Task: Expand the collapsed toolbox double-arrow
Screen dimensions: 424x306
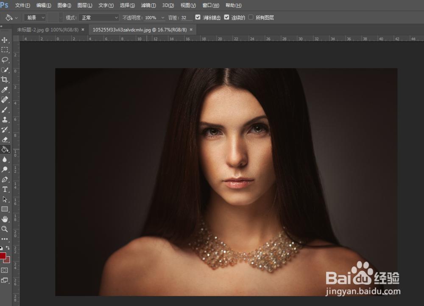Action: click(1, 26)
